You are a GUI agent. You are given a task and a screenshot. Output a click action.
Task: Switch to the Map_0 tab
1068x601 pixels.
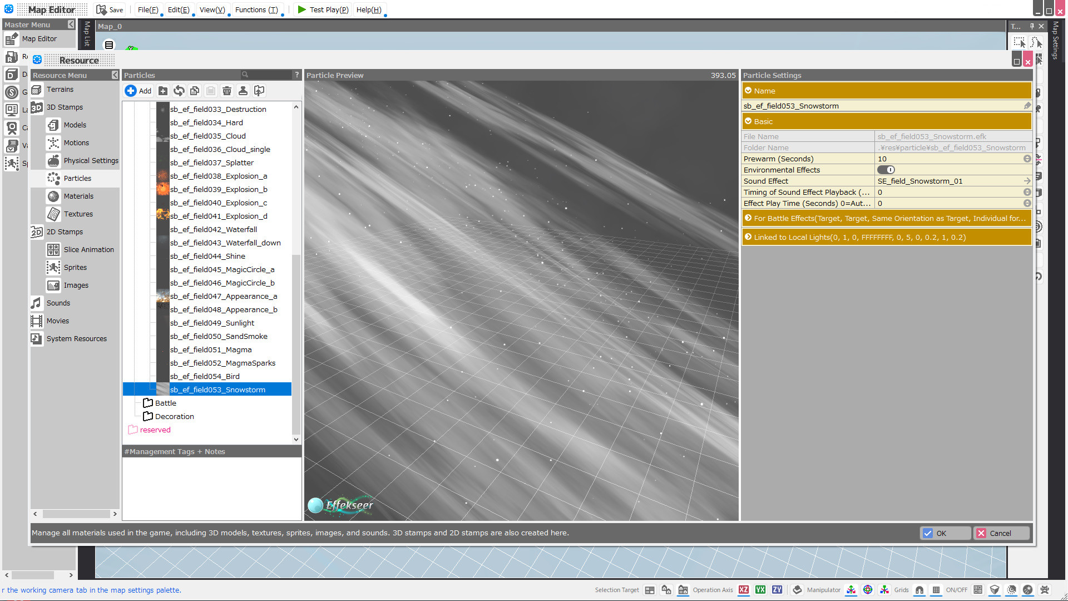tap(109, 26)
